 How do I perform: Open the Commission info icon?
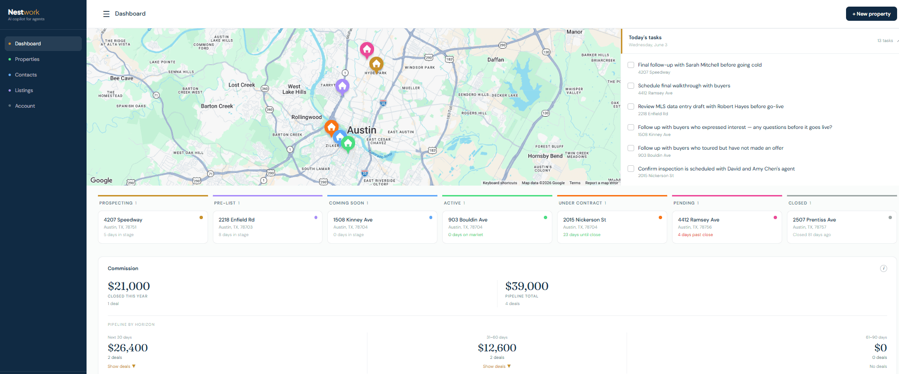(883, 268)
